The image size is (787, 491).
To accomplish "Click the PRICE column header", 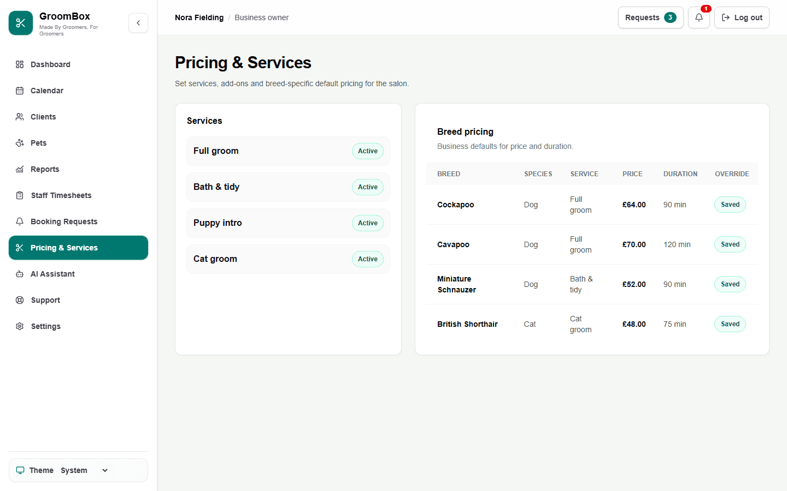I will tap(632, 174).
